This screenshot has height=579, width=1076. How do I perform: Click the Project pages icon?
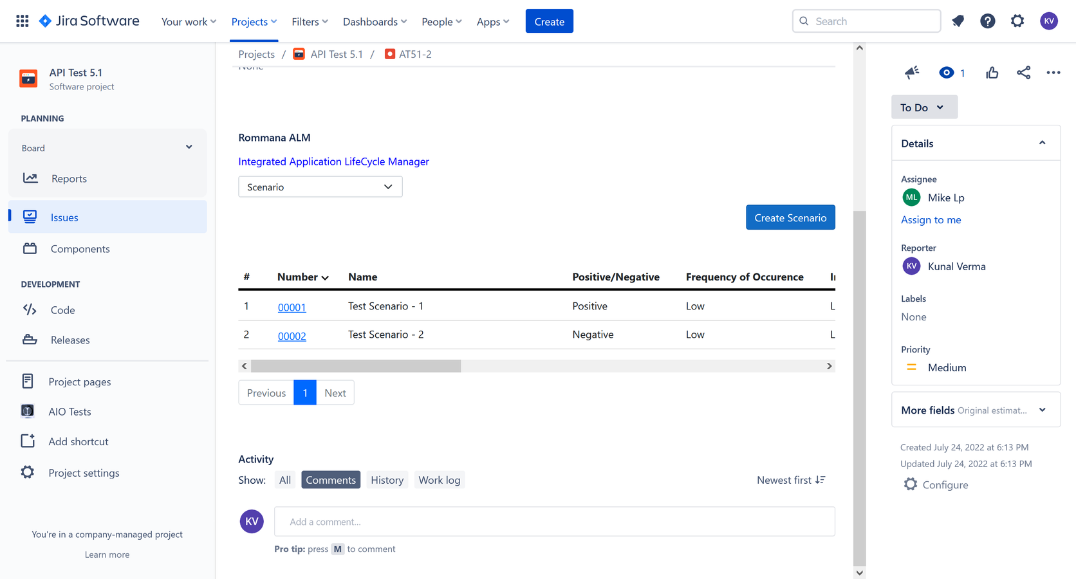click(x=28, y=381)
